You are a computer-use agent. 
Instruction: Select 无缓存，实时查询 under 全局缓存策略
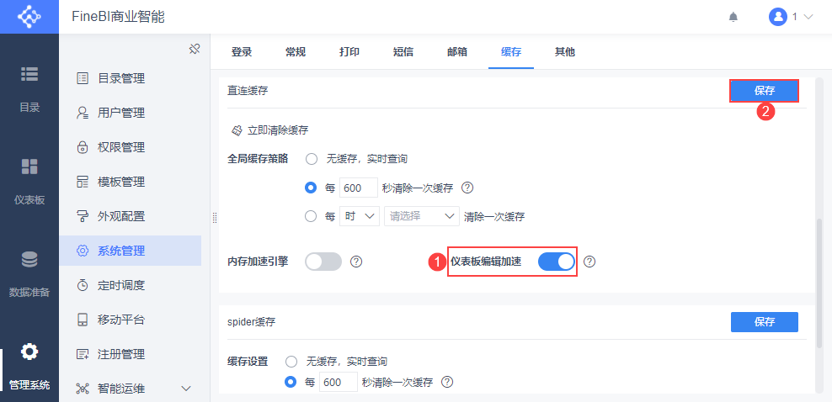[x=312, y=158]
